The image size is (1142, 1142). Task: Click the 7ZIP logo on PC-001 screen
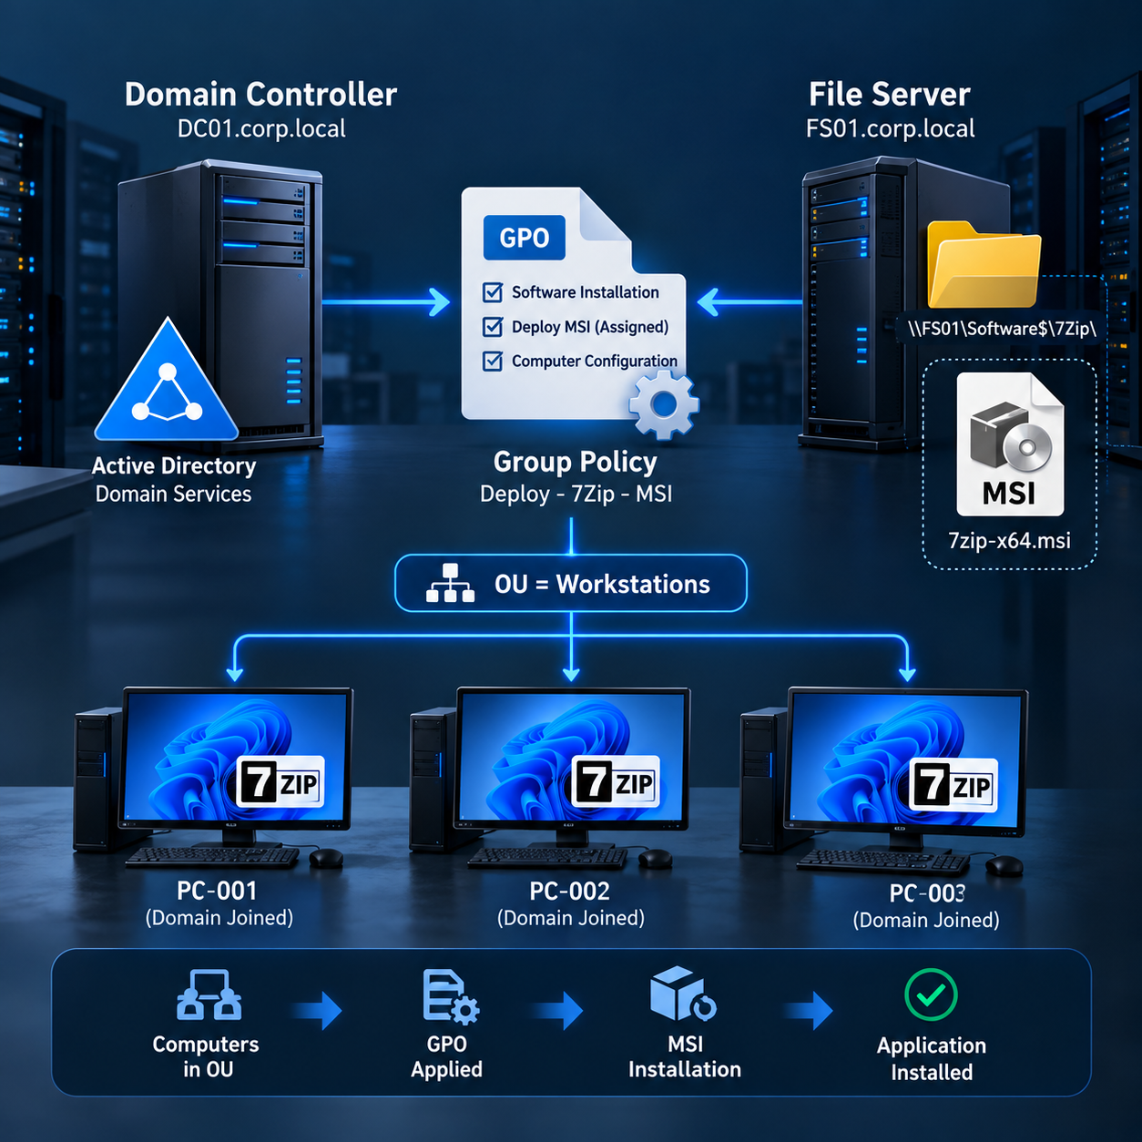tap(280, 782)
